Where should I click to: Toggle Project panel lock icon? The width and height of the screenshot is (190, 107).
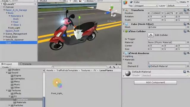[x=116, y=64]
